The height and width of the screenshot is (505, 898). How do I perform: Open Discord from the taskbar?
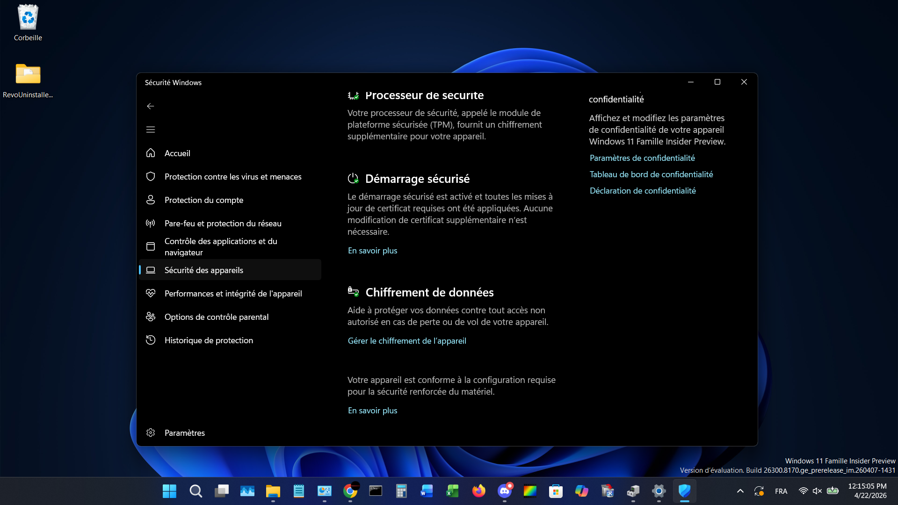pos(505,491)
